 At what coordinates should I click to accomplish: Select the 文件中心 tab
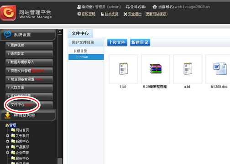(80, 34)
